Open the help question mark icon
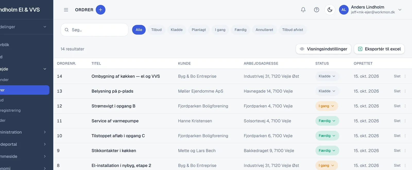The width and height of the screenshot is (412, 170). pos(316,10)
